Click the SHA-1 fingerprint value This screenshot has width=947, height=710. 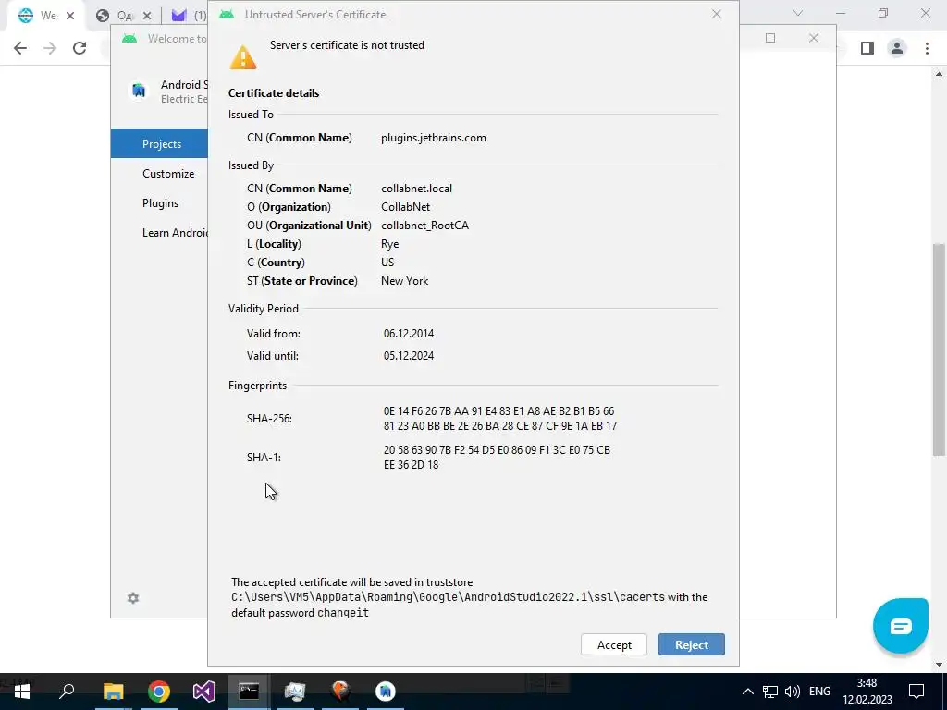(497, 457)
